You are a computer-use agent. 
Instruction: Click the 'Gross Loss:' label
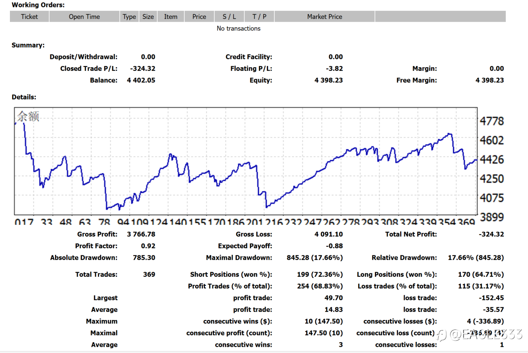[254, 234]
